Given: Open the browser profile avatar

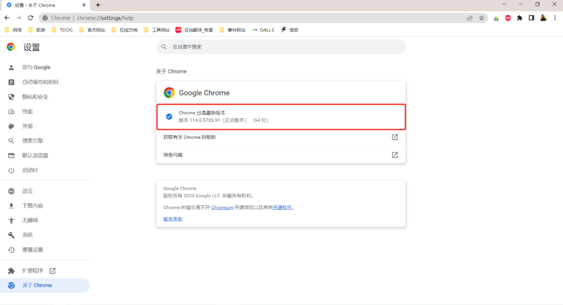Looking at the screenshot, I should (x=543, y=18).
